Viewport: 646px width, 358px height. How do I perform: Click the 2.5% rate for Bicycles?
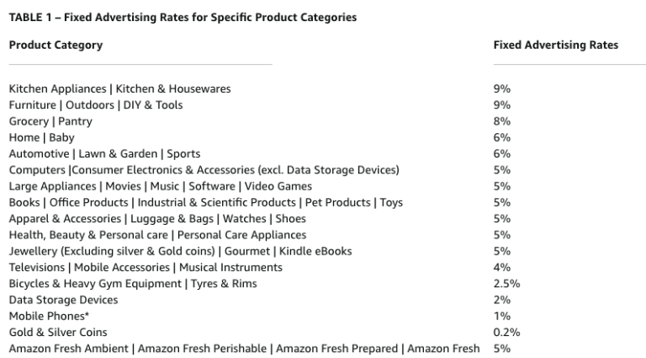[506, 284]
